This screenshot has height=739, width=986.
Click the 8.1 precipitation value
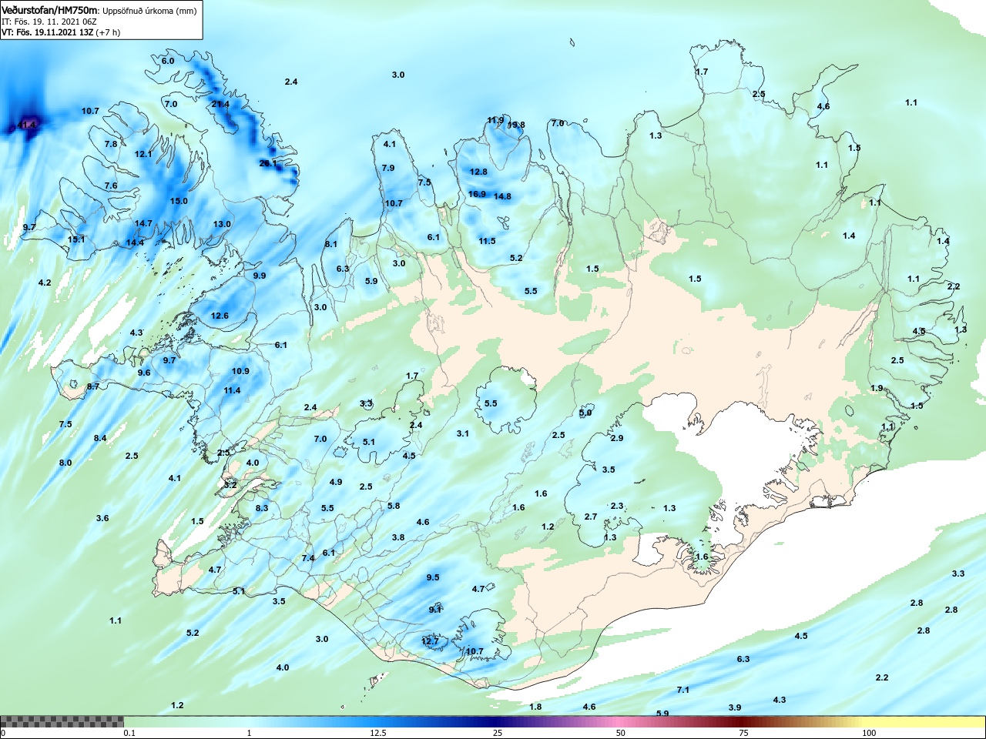coord(331,244)
